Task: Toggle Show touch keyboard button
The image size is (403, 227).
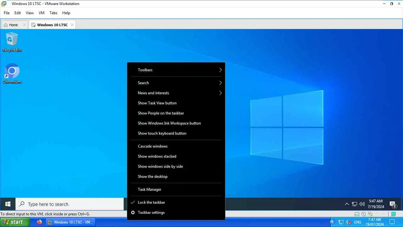Action: coord(176,133)
